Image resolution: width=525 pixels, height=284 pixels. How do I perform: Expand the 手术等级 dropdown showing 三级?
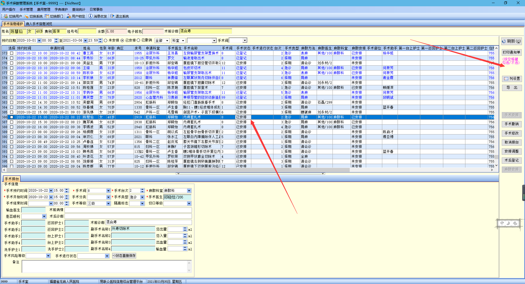click(108, 204)
